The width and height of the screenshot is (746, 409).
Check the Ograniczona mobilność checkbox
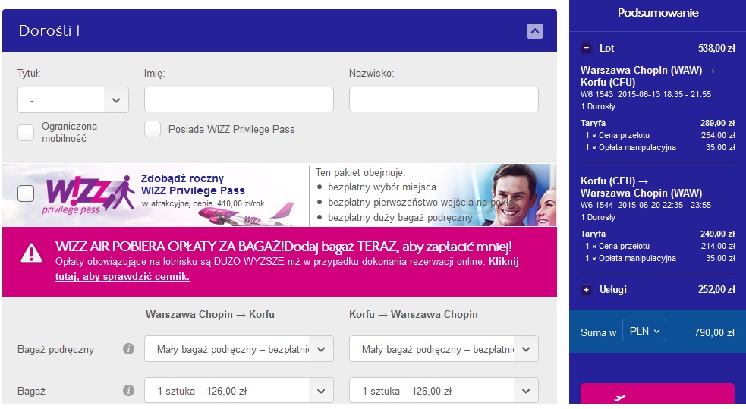coord(26,133)
